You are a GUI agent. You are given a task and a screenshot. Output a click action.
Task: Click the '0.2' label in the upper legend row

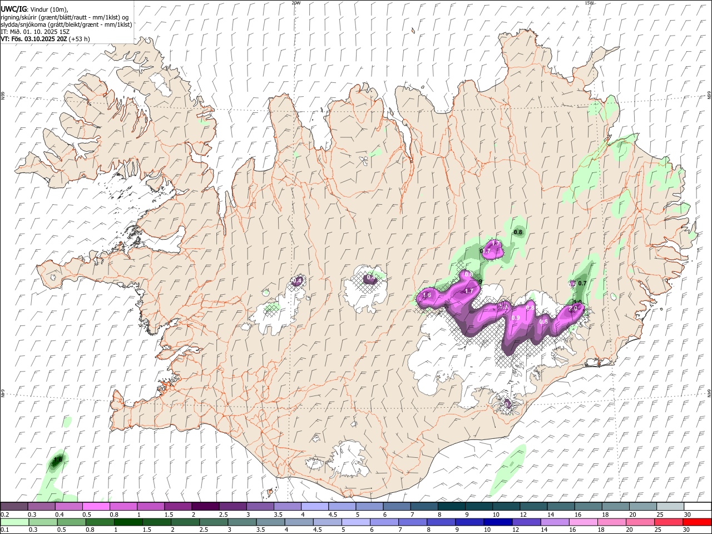point(5,515)
